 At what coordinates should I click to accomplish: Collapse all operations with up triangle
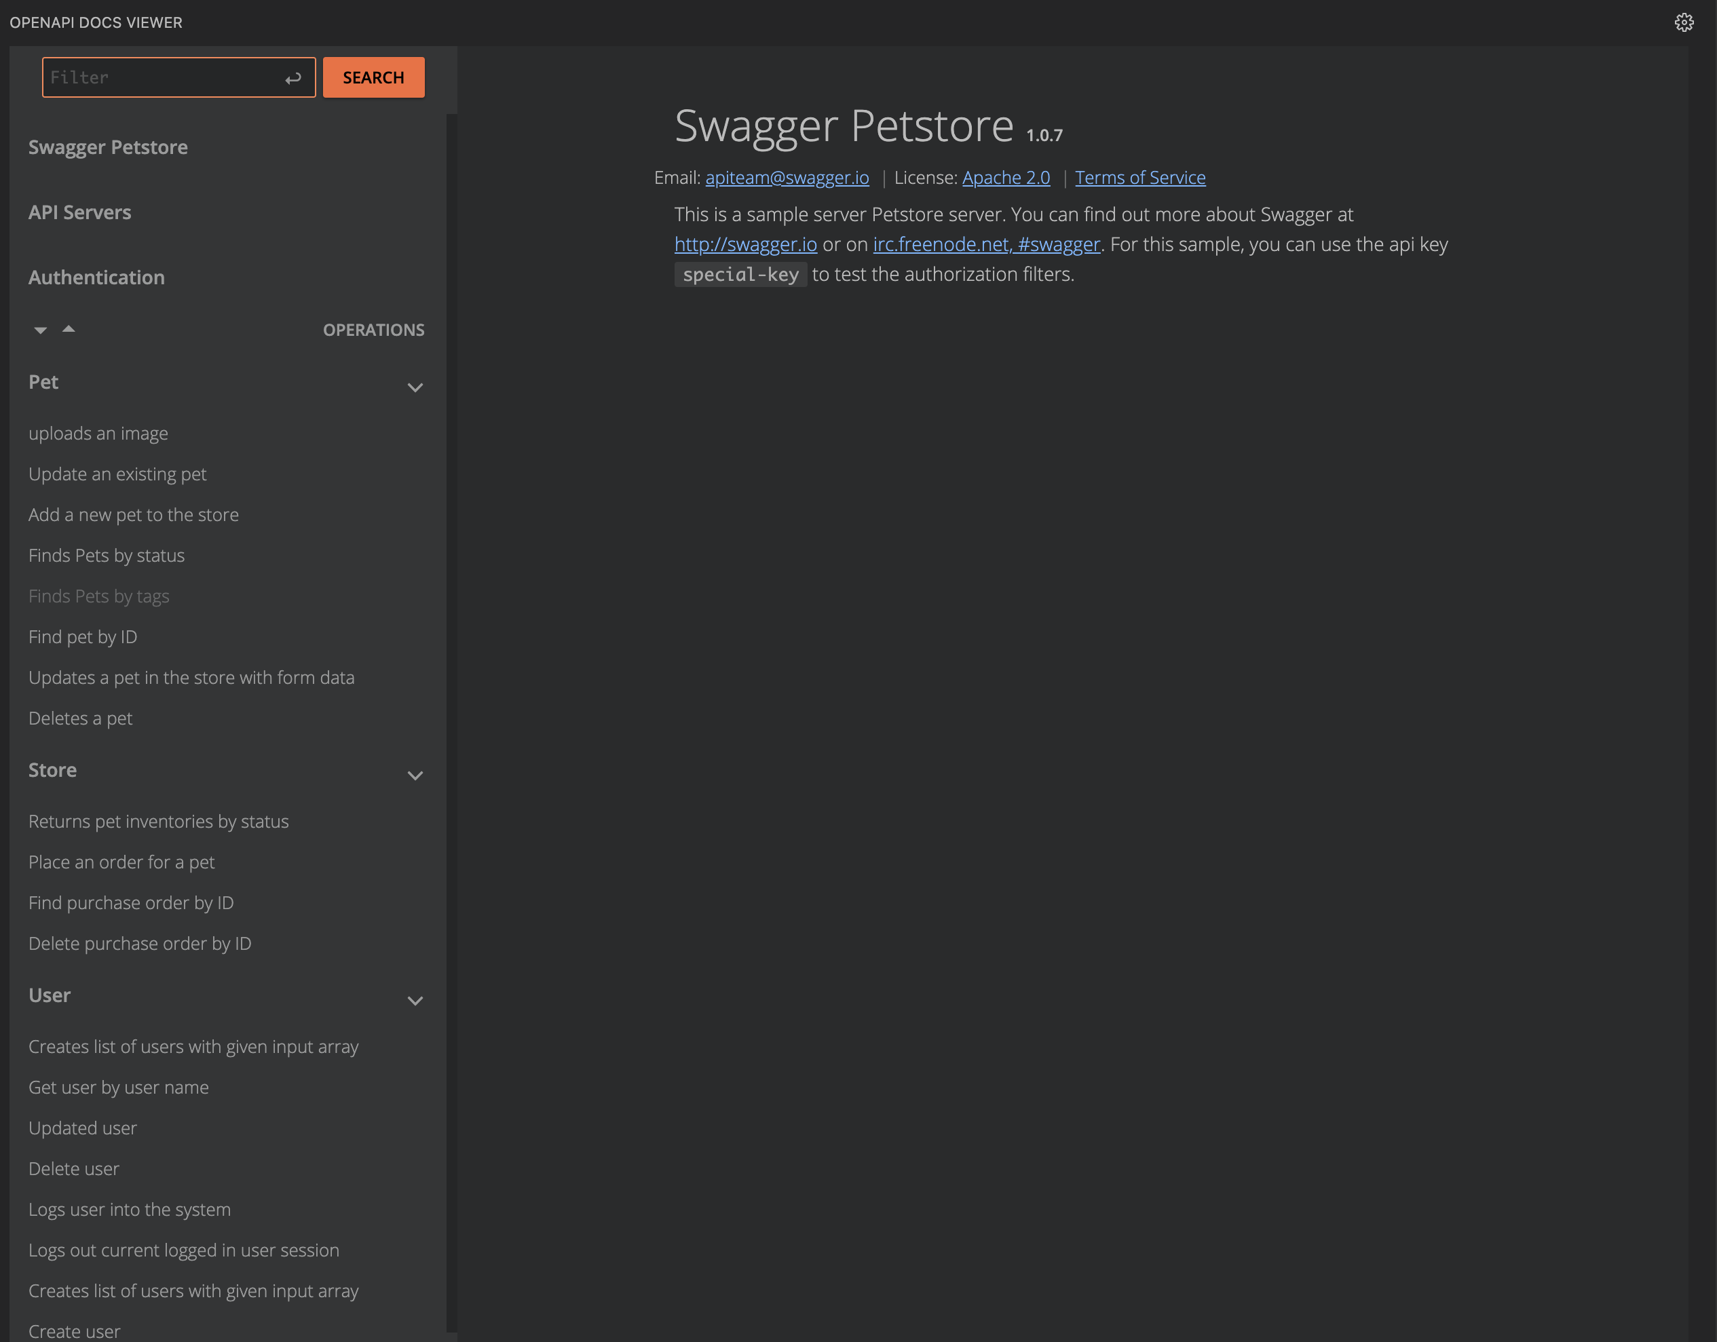click(69, 328)
